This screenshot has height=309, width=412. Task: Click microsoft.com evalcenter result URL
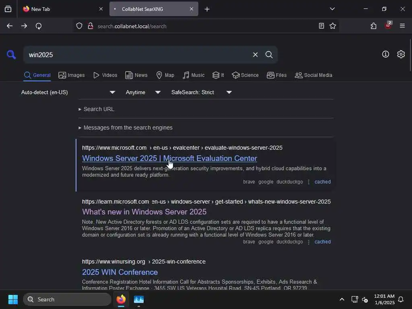click(x=182, y=148)
